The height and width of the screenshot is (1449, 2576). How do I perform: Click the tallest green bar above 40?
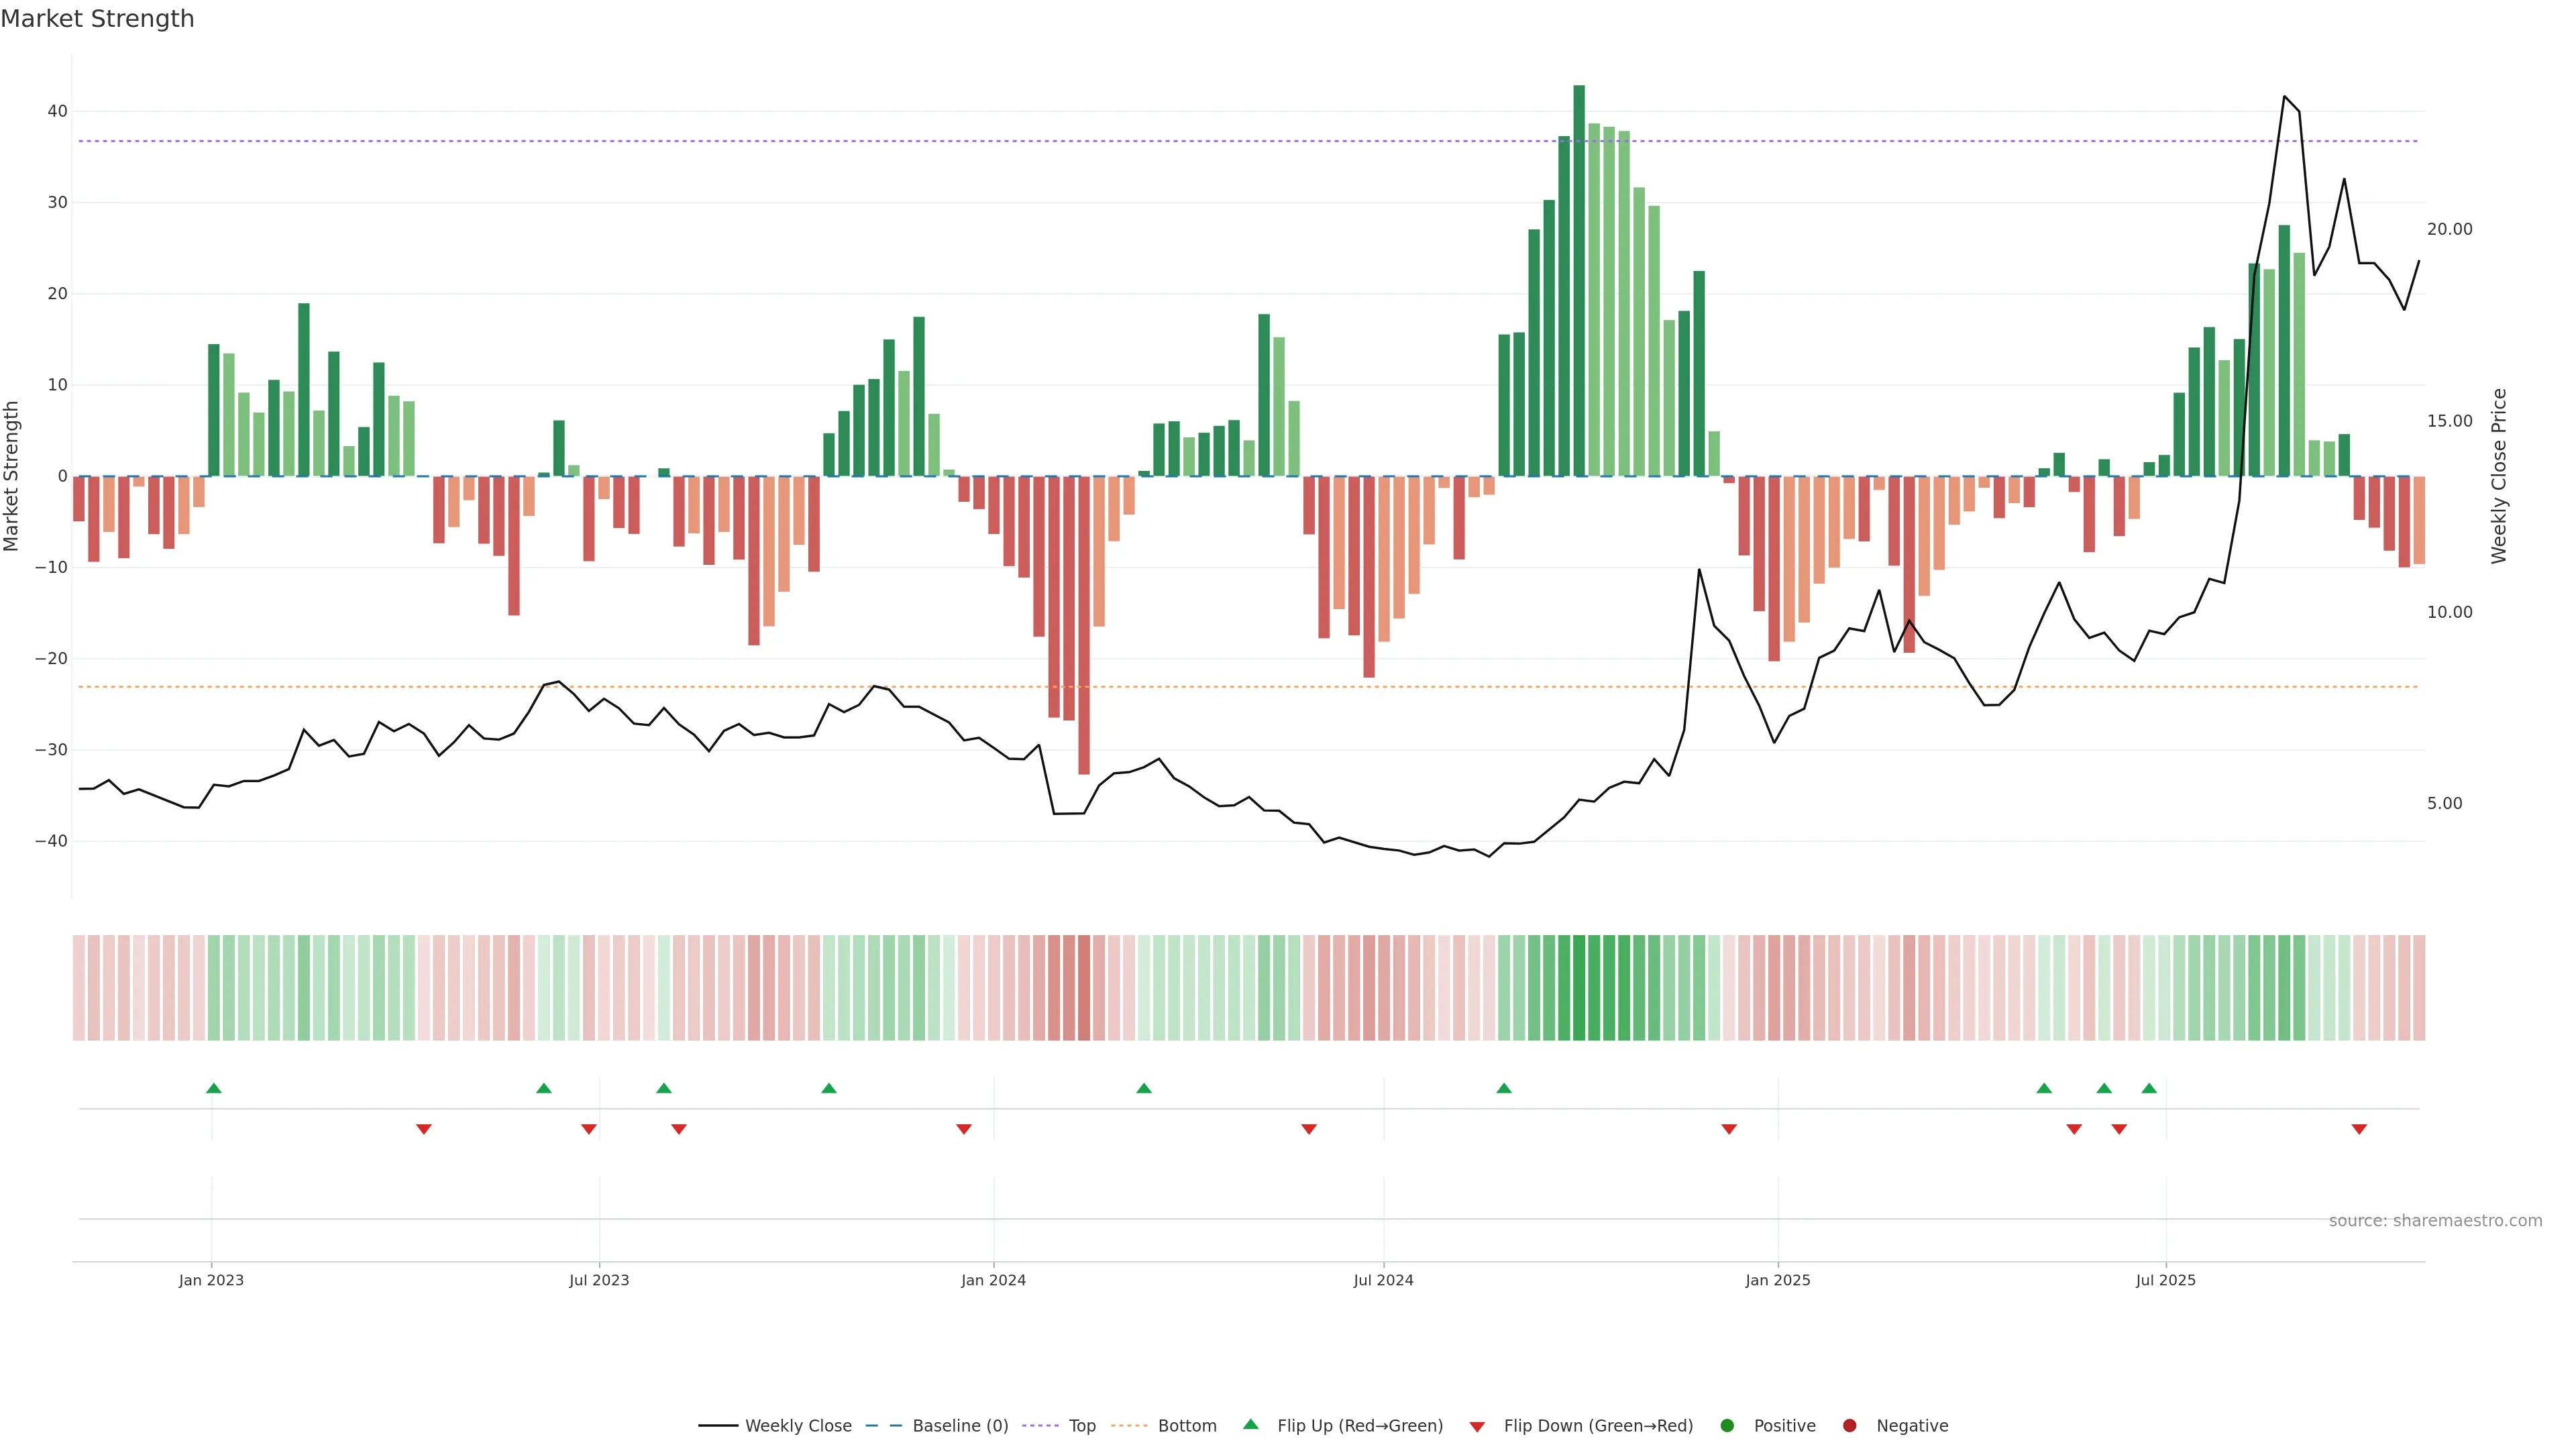(x=1579, y=280)
